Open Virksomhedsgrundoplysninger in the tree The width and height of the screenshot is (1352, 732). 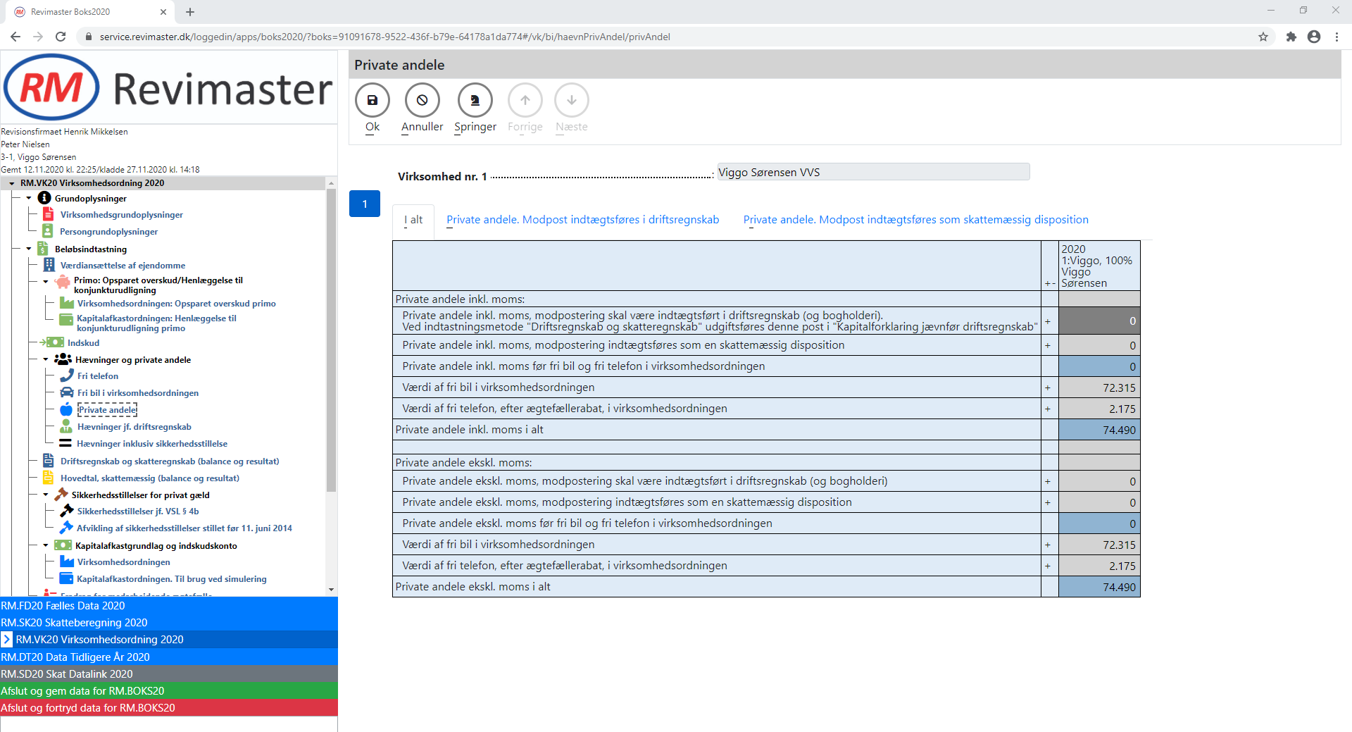(x=121, y=215)
